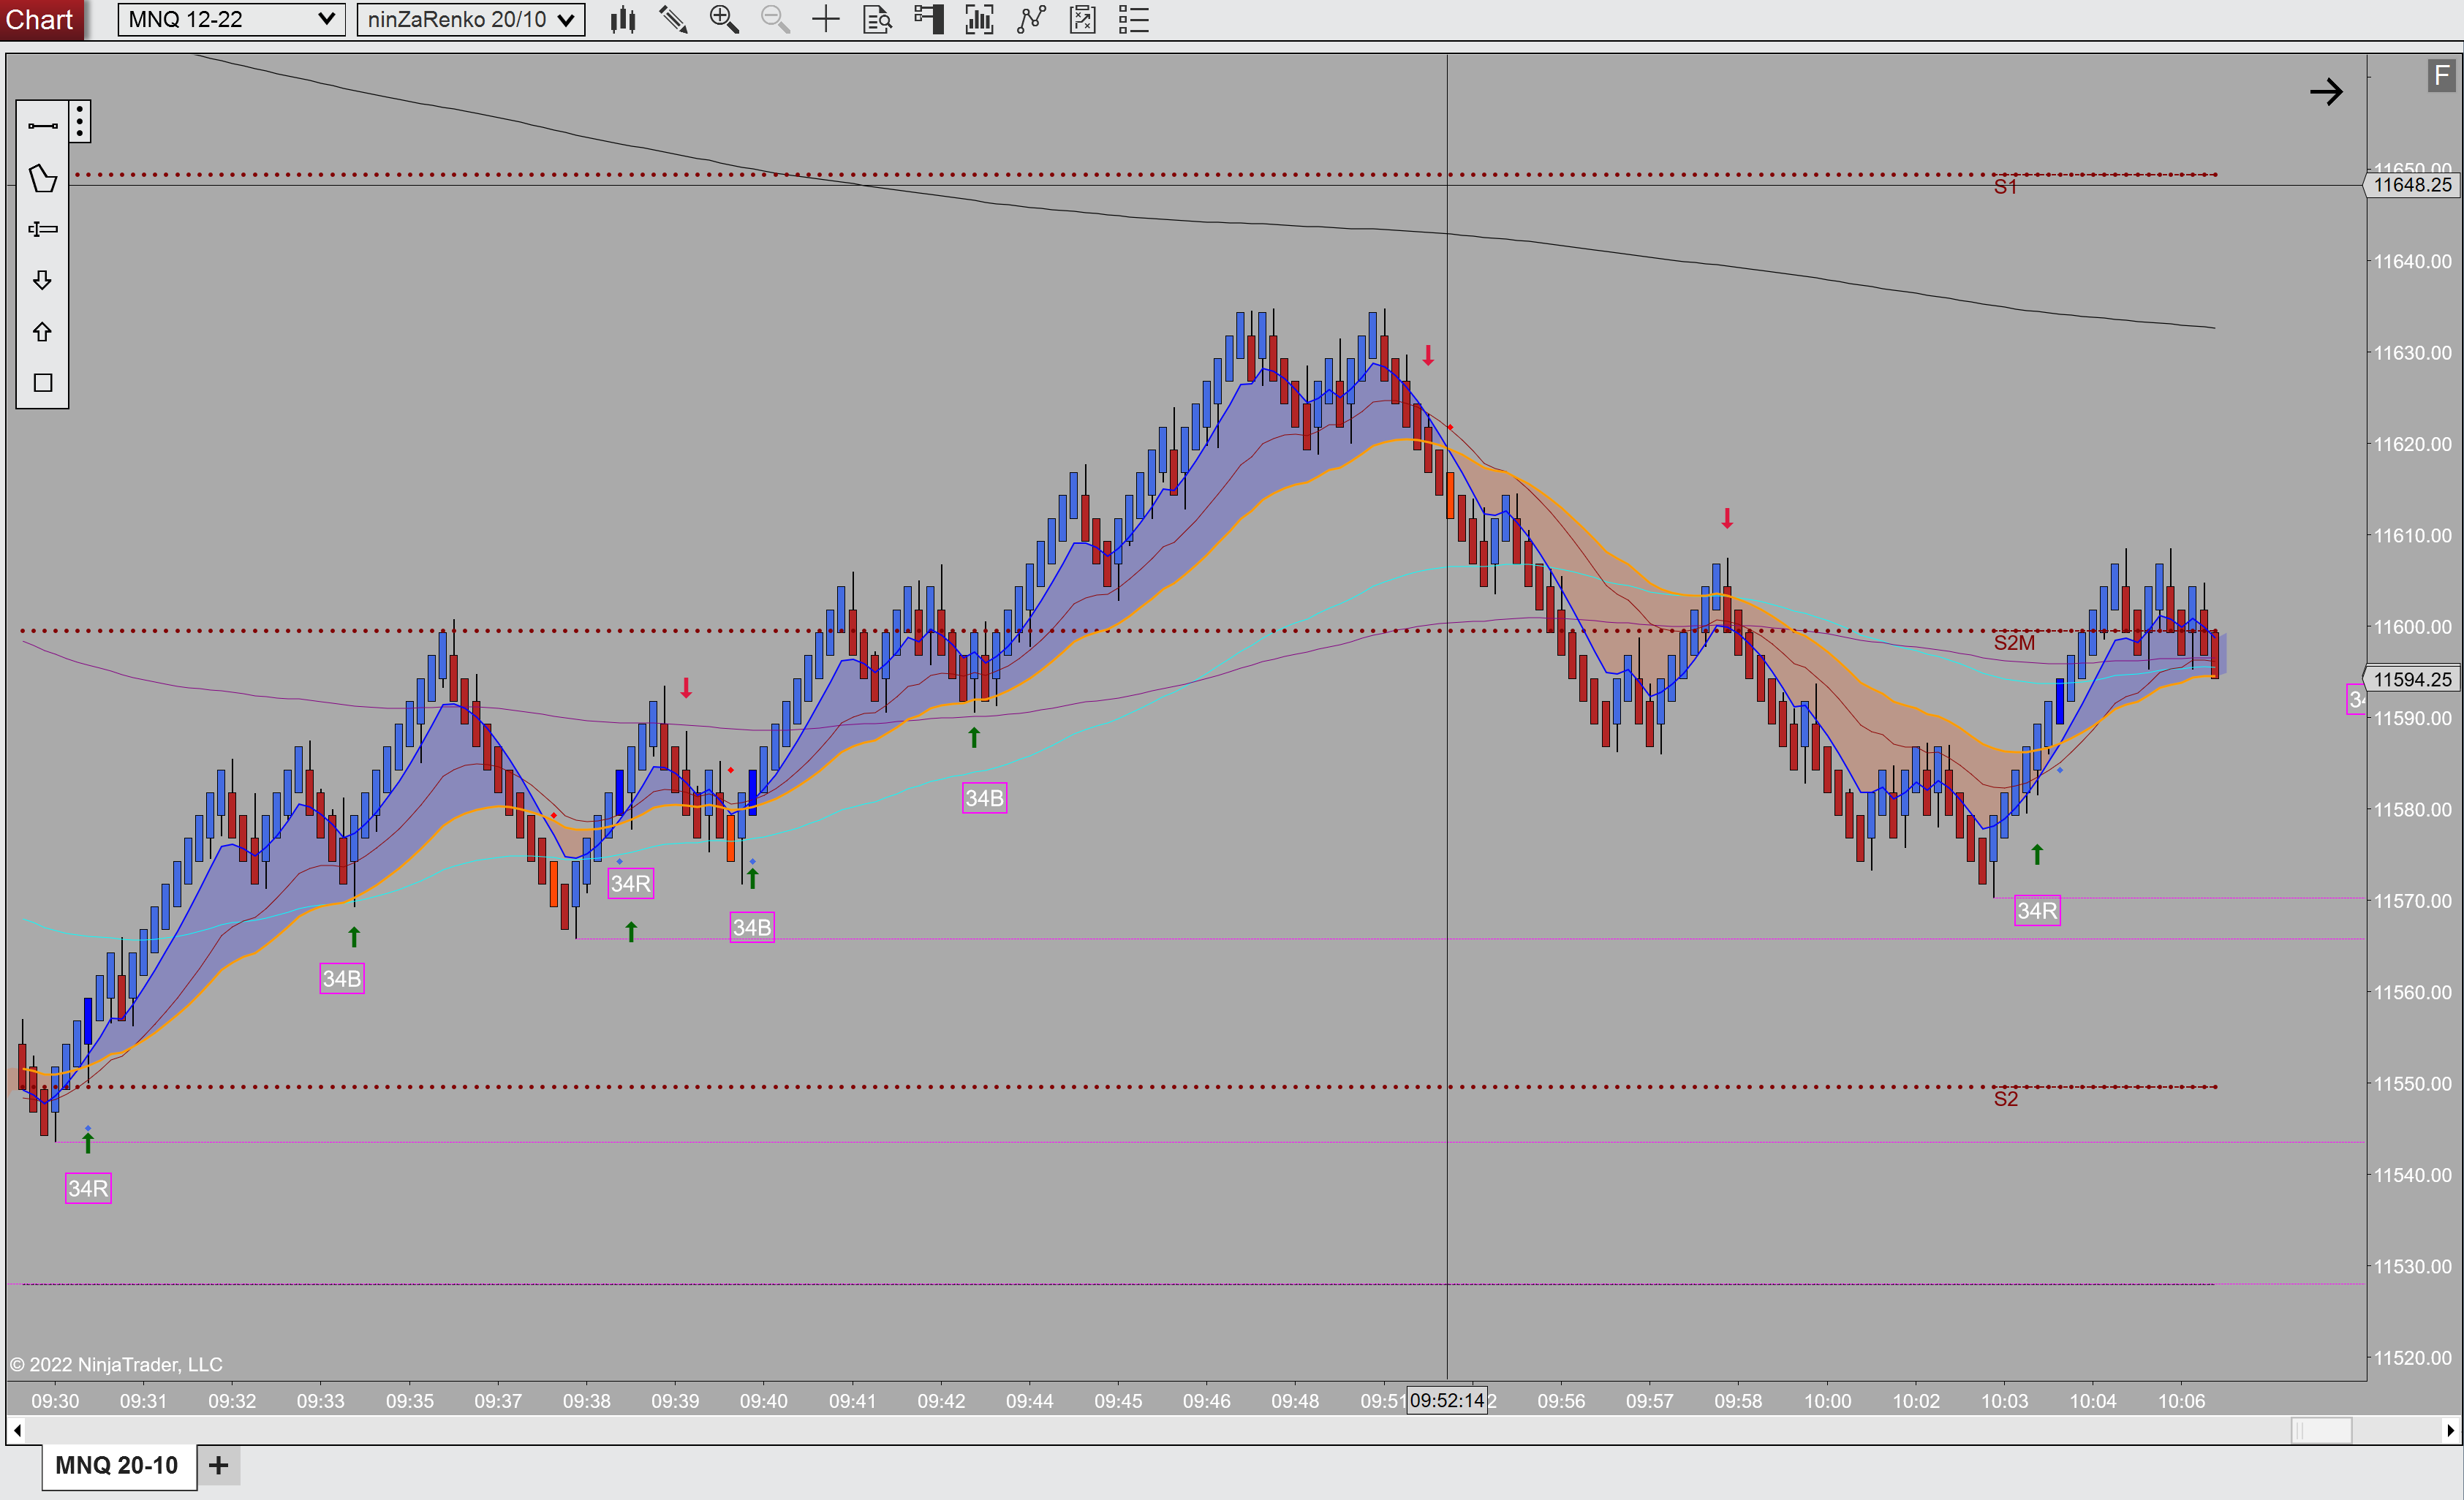The height and width of the screenshot is (1500, 2464).
Task: Open the Data Box icon
Action: pyautogui.click(x=877, y=19)
